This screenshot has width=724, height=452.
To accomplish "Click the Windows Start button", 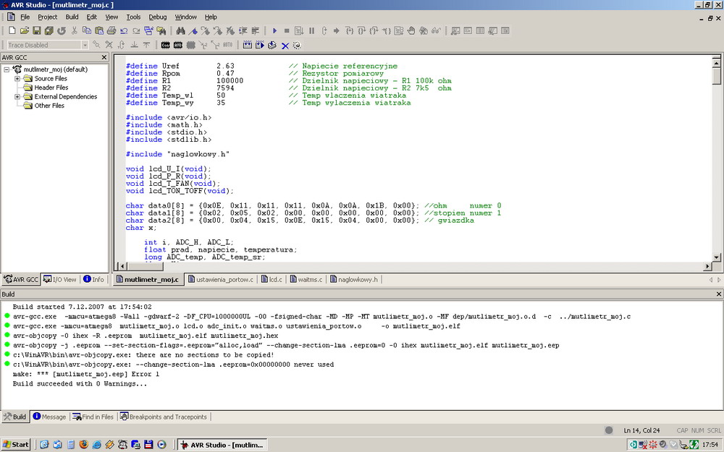I will click(x=16, y=445).
